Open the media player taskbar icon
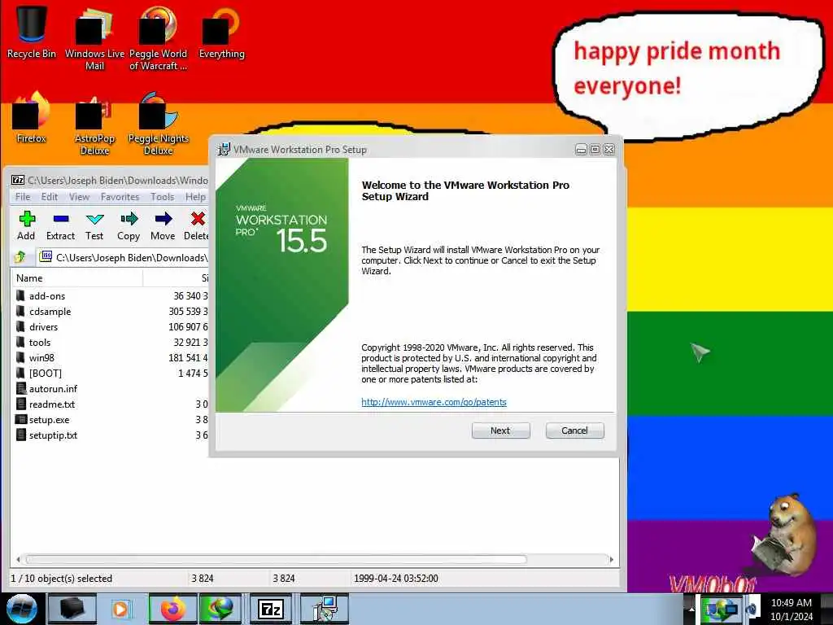Image resolution: width=833 pixels, height=625 pixels. point(120,609)
